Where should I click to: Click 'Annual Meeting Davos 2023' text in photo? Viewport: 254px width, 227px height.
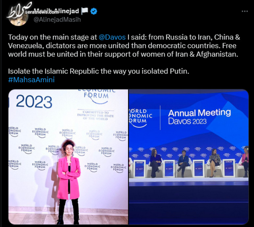click(x=199, y=117)
